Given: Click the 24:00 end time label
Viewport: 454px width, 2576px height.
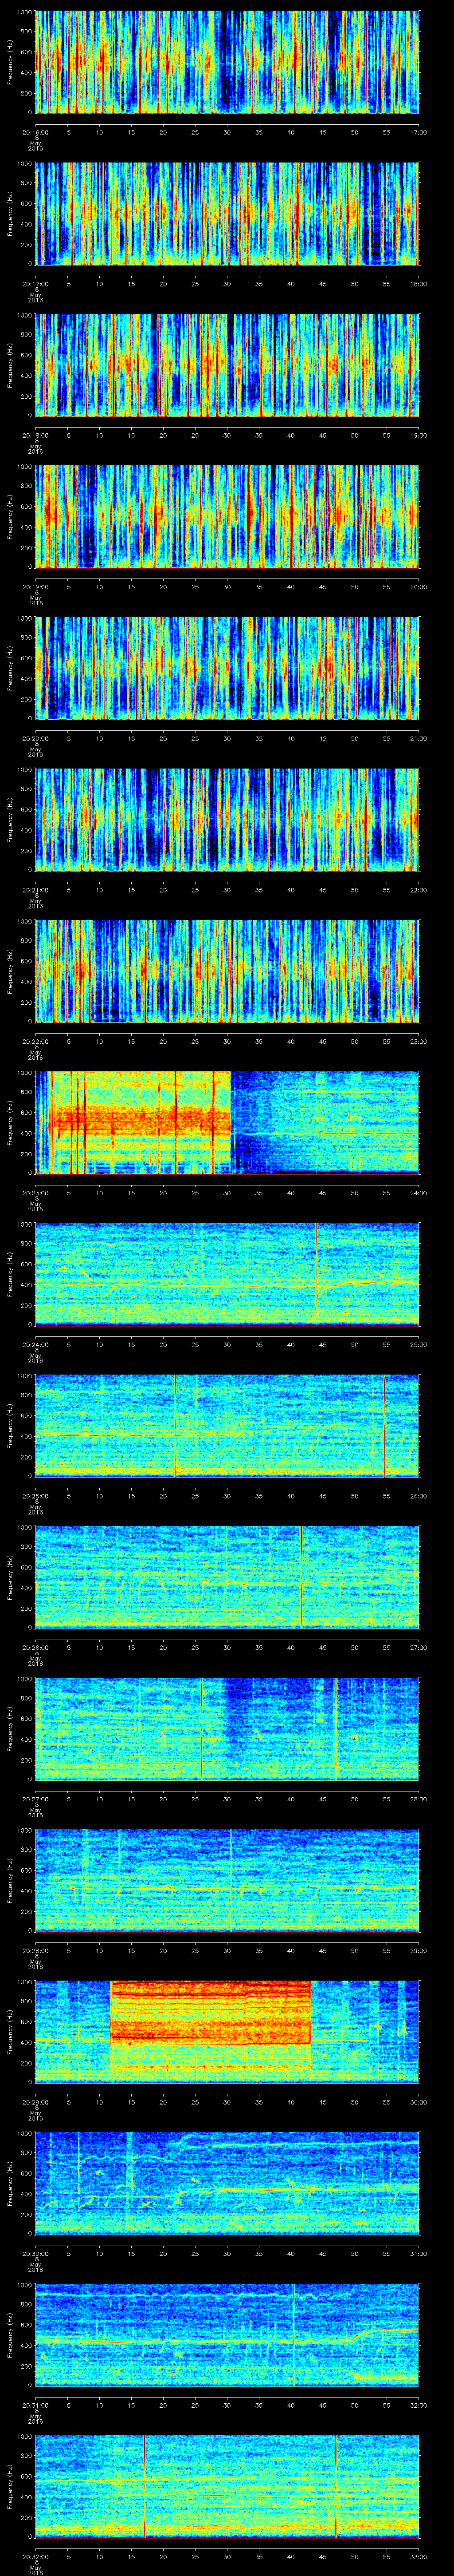Looking at the screenshot, I should coord(419,1193).
